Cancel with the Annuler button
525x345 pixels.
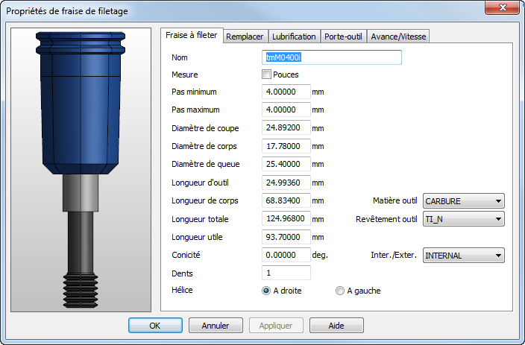click(216, 326)
